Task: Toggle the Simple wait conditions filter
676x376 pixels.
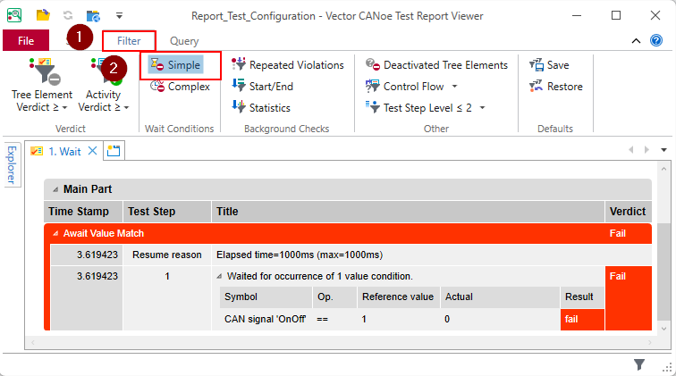Action: tap(175, 65)
